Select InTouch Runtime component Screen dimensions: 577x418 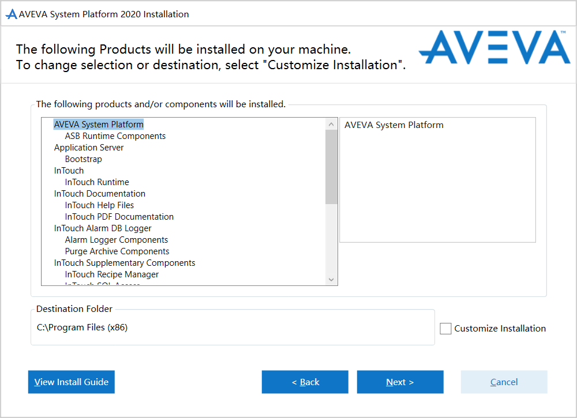pos(97,182)
